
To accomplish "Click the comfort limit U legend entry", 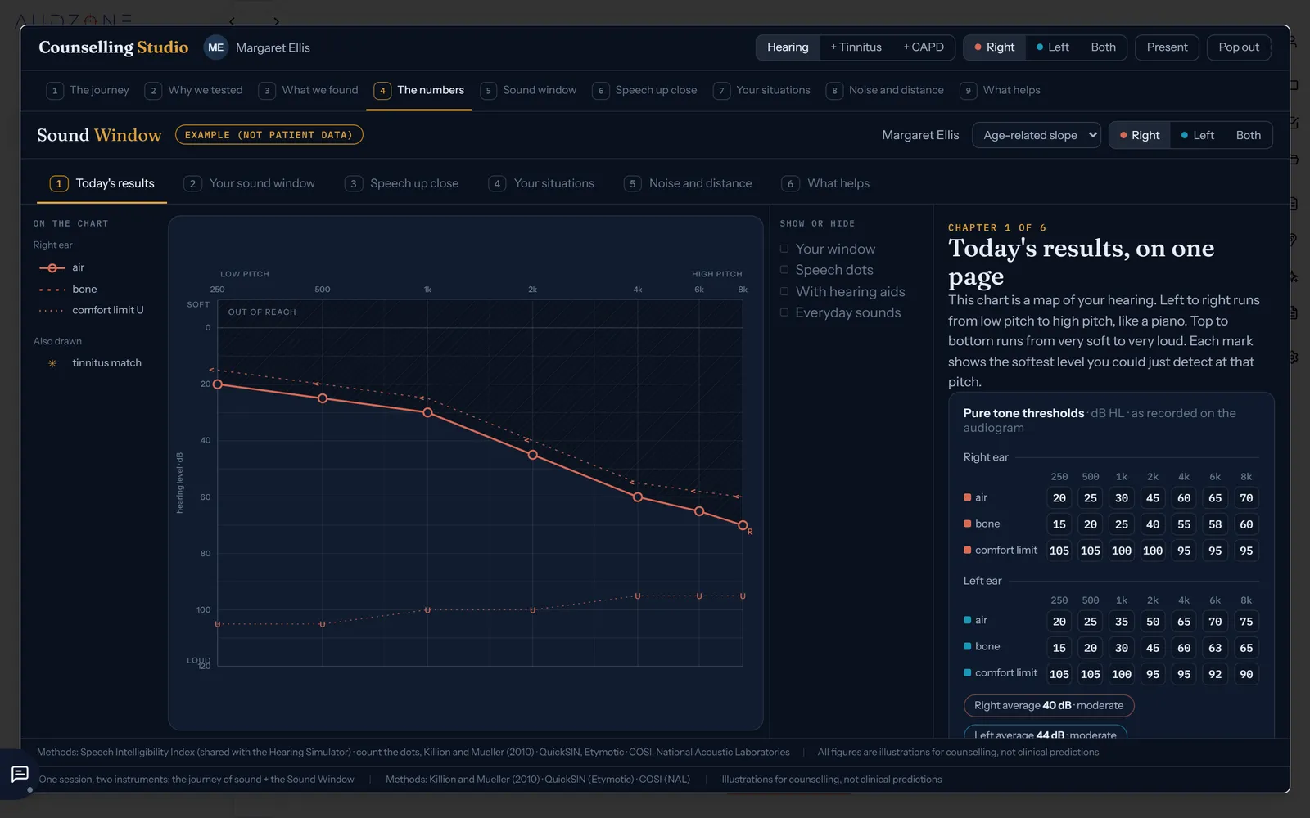I will pyautogui.click(x=91, y=310).
